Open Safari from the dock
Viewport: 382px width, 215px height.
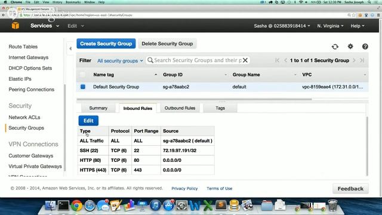click(90, 205)
